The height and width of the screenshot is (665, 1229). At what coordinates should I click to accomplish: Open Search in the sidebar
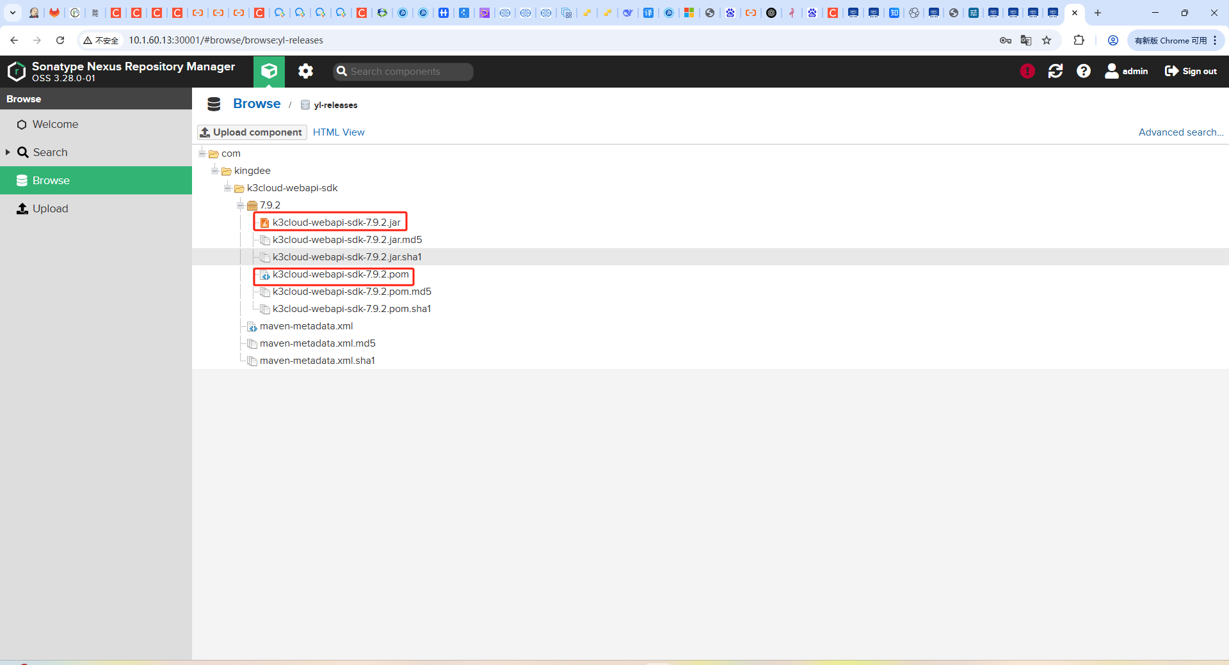[96, 152]
